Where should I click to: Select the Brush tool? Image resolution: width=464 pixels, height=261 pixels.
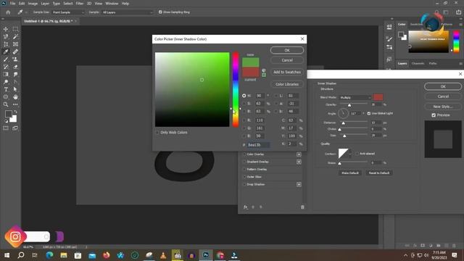[x=6, y=59]
